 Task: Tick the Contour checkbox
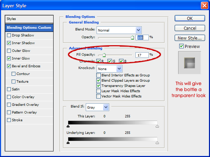click(13, 74)
